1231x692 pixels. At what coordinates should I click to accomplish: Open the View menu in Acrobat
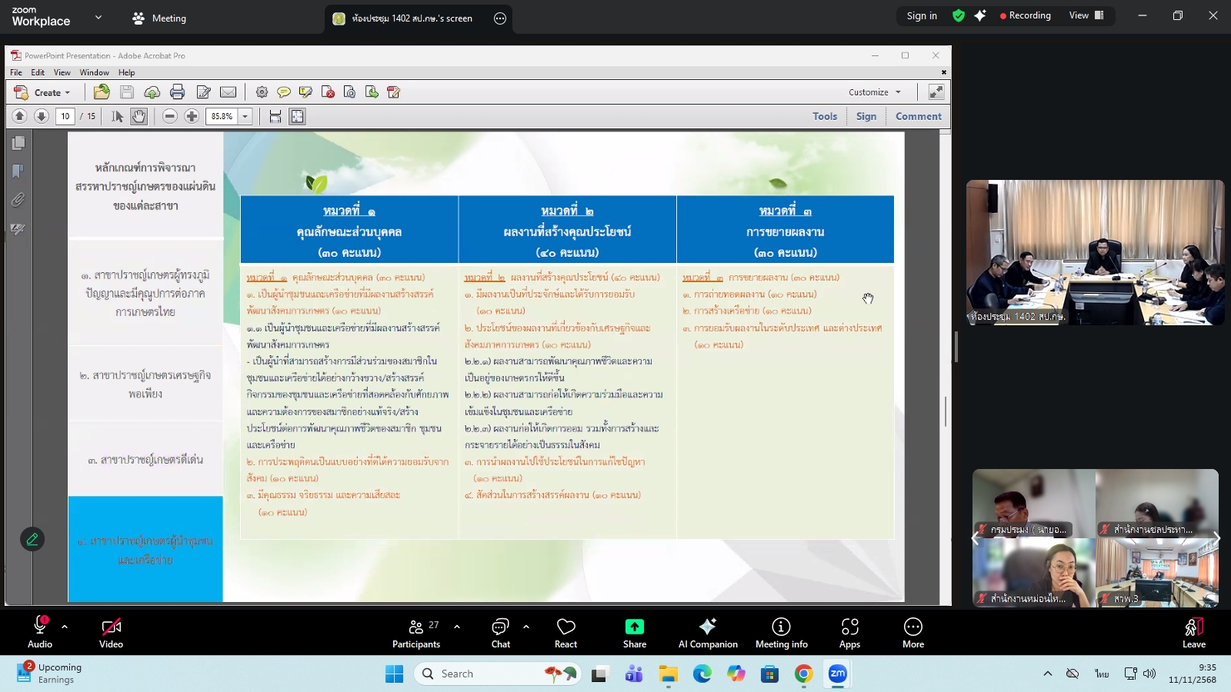[62, 72]
